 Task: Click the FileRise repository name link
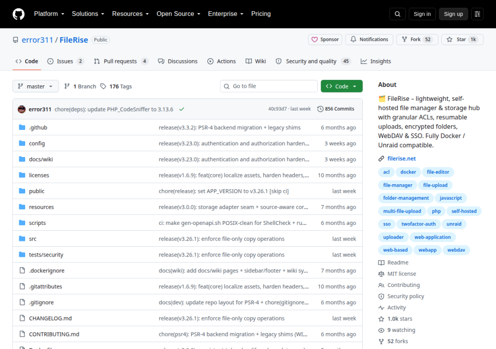tap(74, 40)
